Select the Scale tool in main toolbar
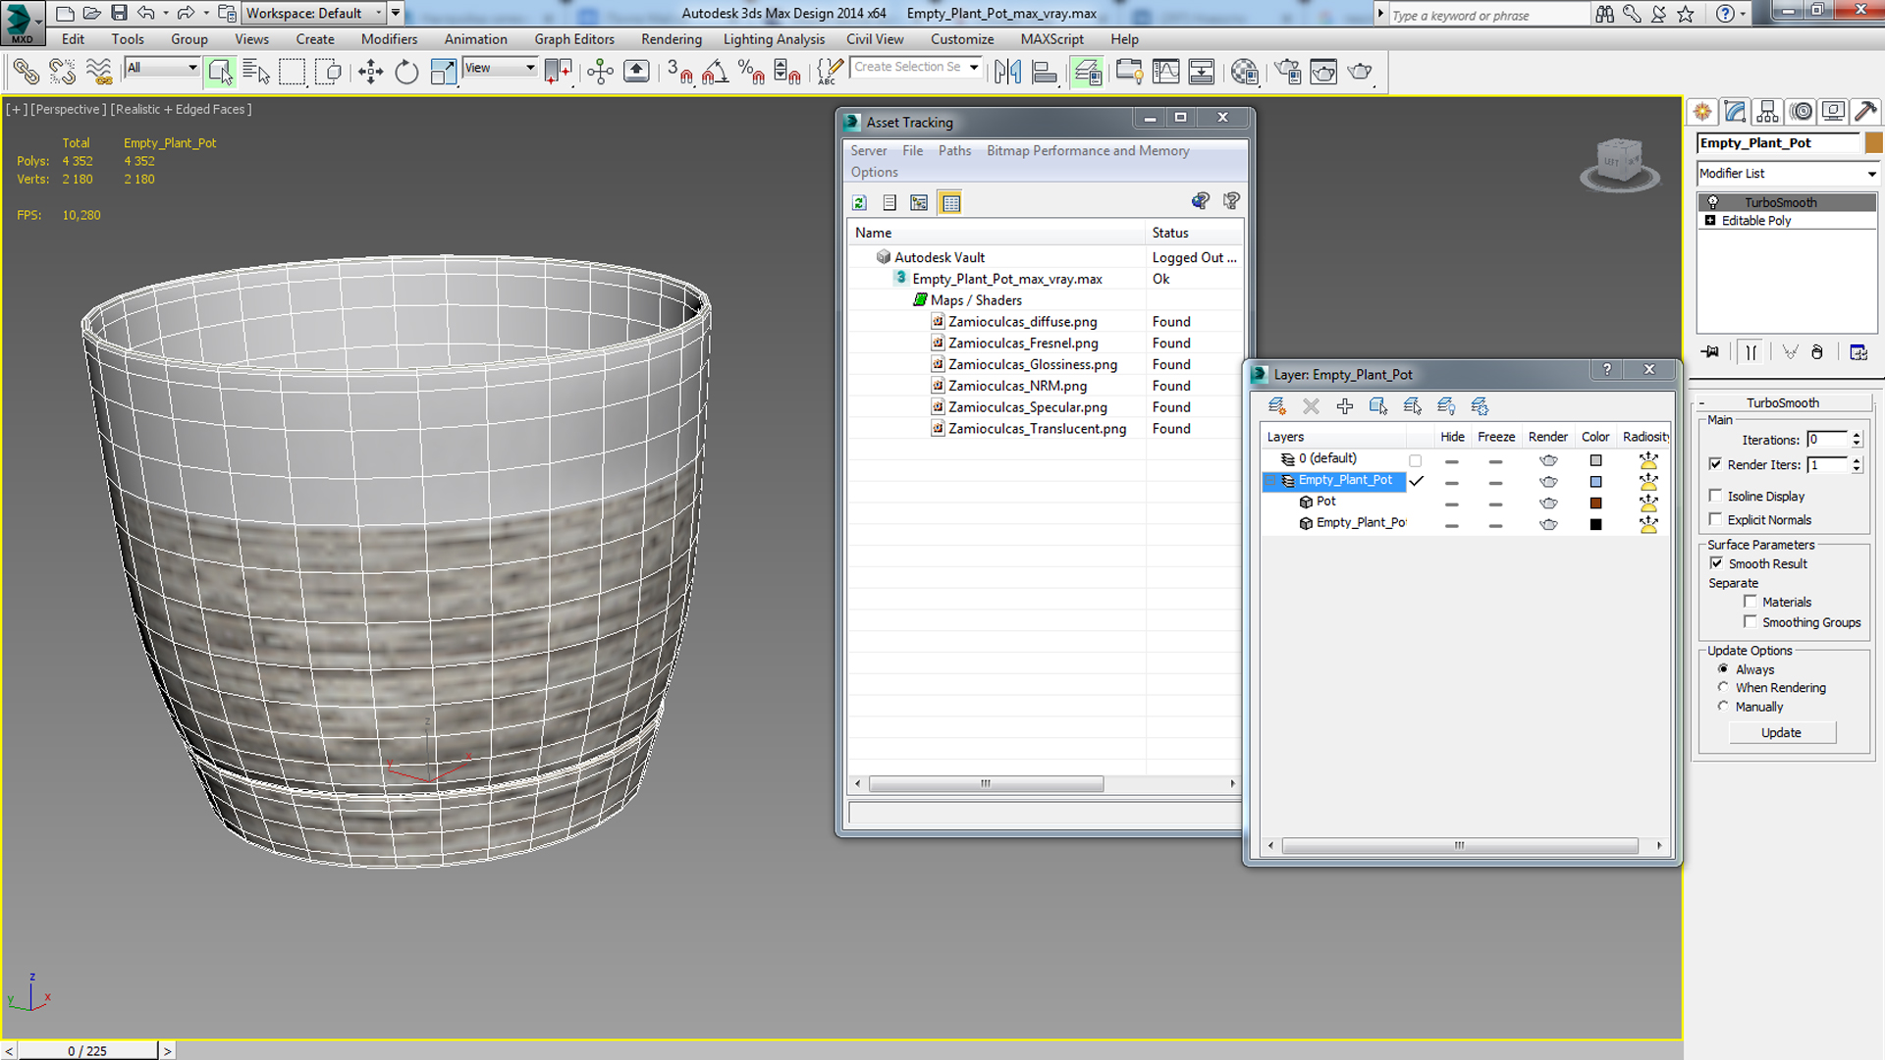The width and height of the screenshot is (1885, 1060). coord(444,72)
